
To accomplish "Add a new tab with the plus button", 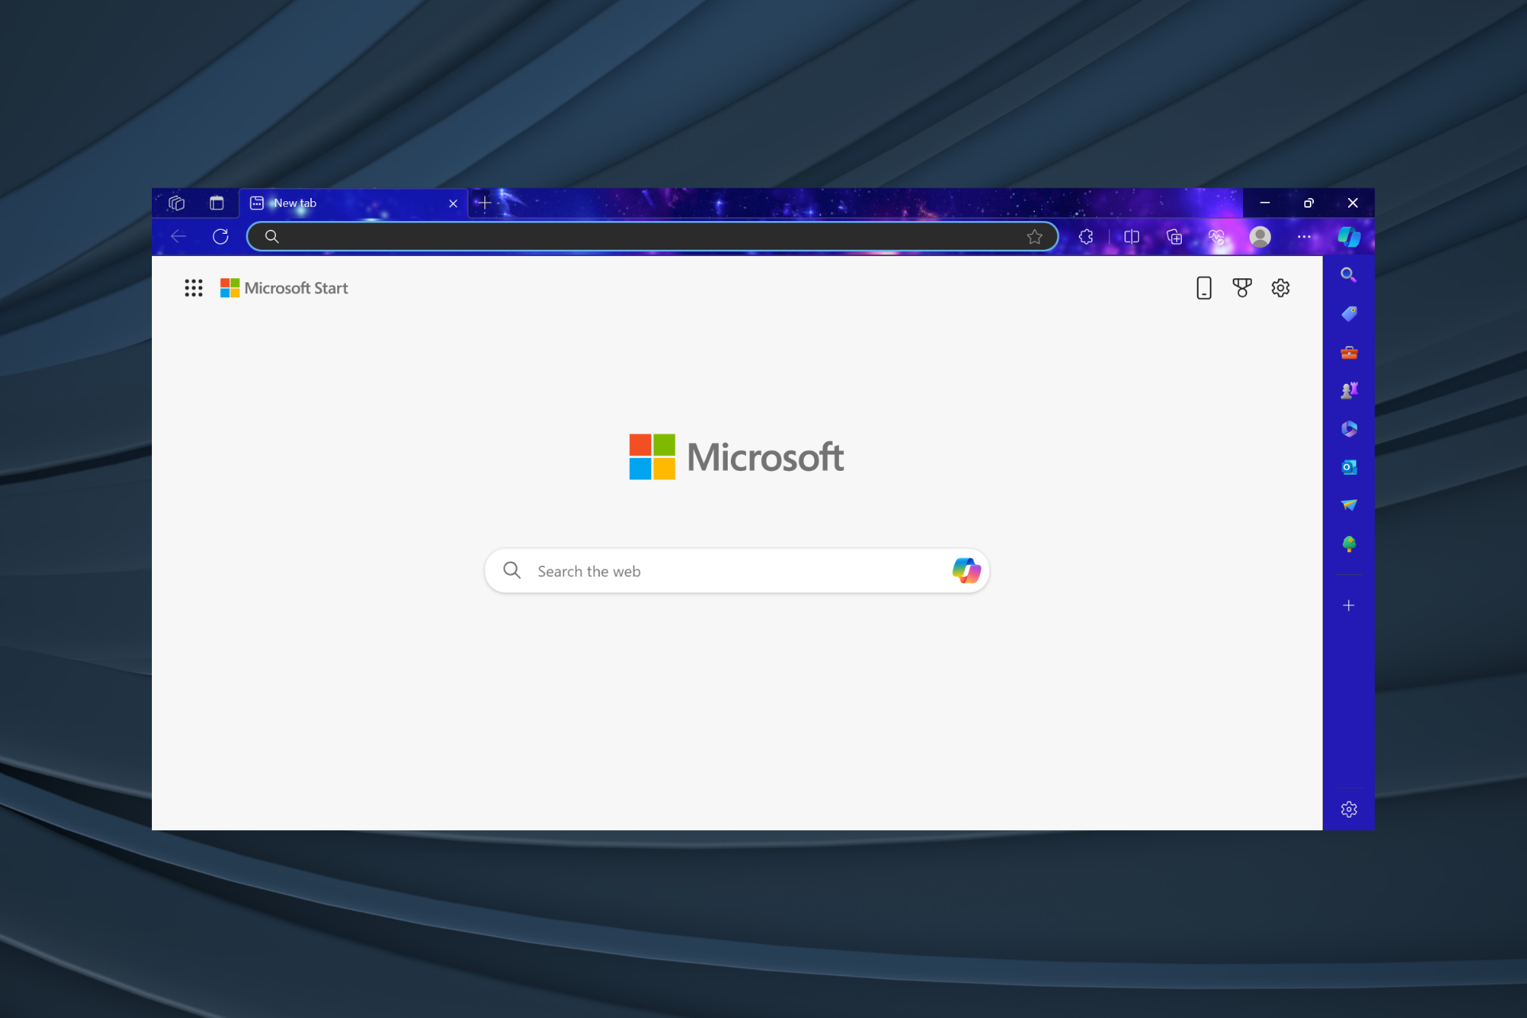I will click(484, 203).
